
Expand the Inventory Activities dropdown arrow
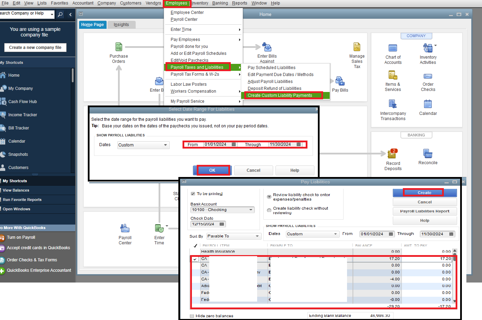click(436, 45)
